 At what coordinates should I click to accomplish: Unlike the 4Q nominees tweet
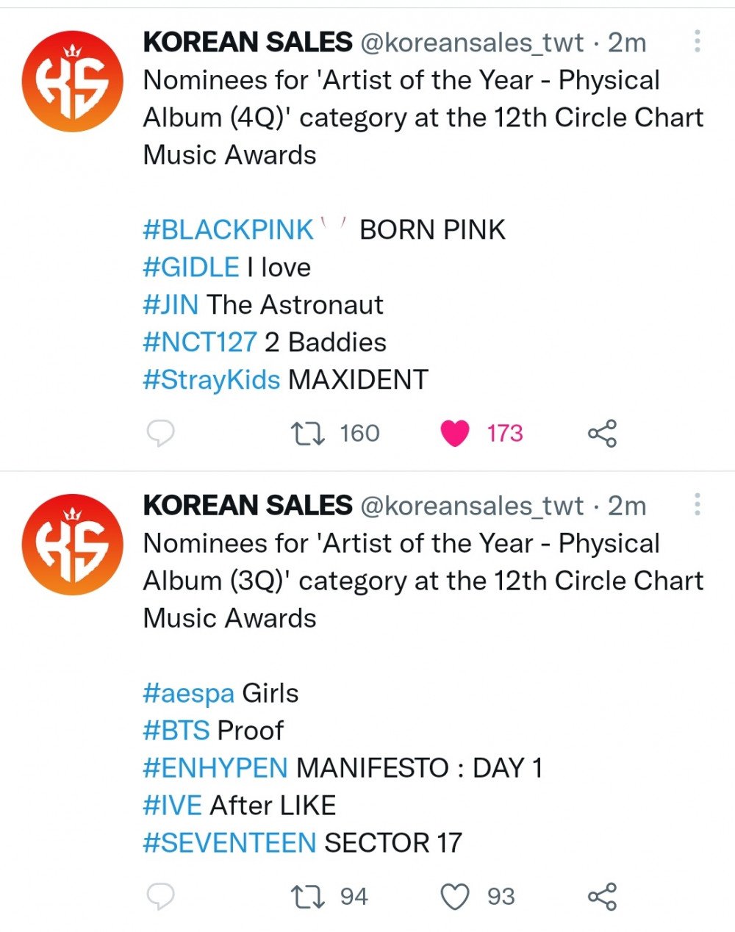point(455,434)
